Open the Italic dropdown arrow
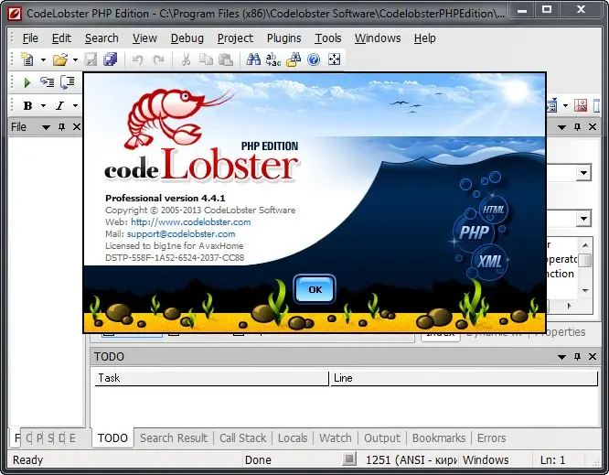The width and height of the screenshot is (609, 475). click(x=75, y=106)
